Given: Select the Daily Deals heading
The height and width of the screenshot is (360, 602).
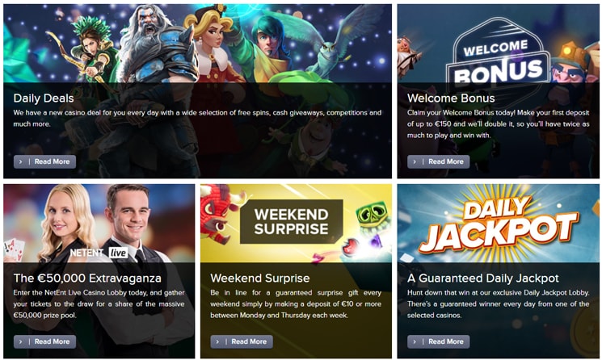Looking at the screenshot, I should coord(44,98).
